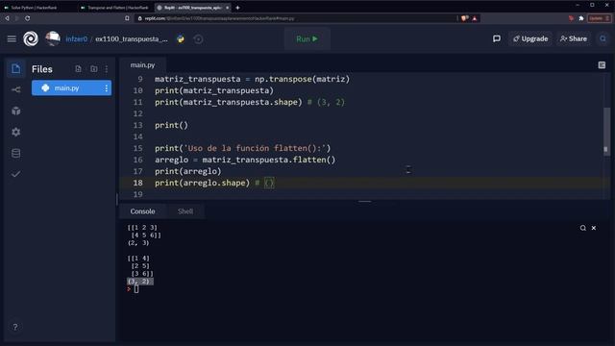Open a new browser tab
Image resolution: width=615 pixels, height=346 pixels.
pyautogui.click(x=237, y=8)
